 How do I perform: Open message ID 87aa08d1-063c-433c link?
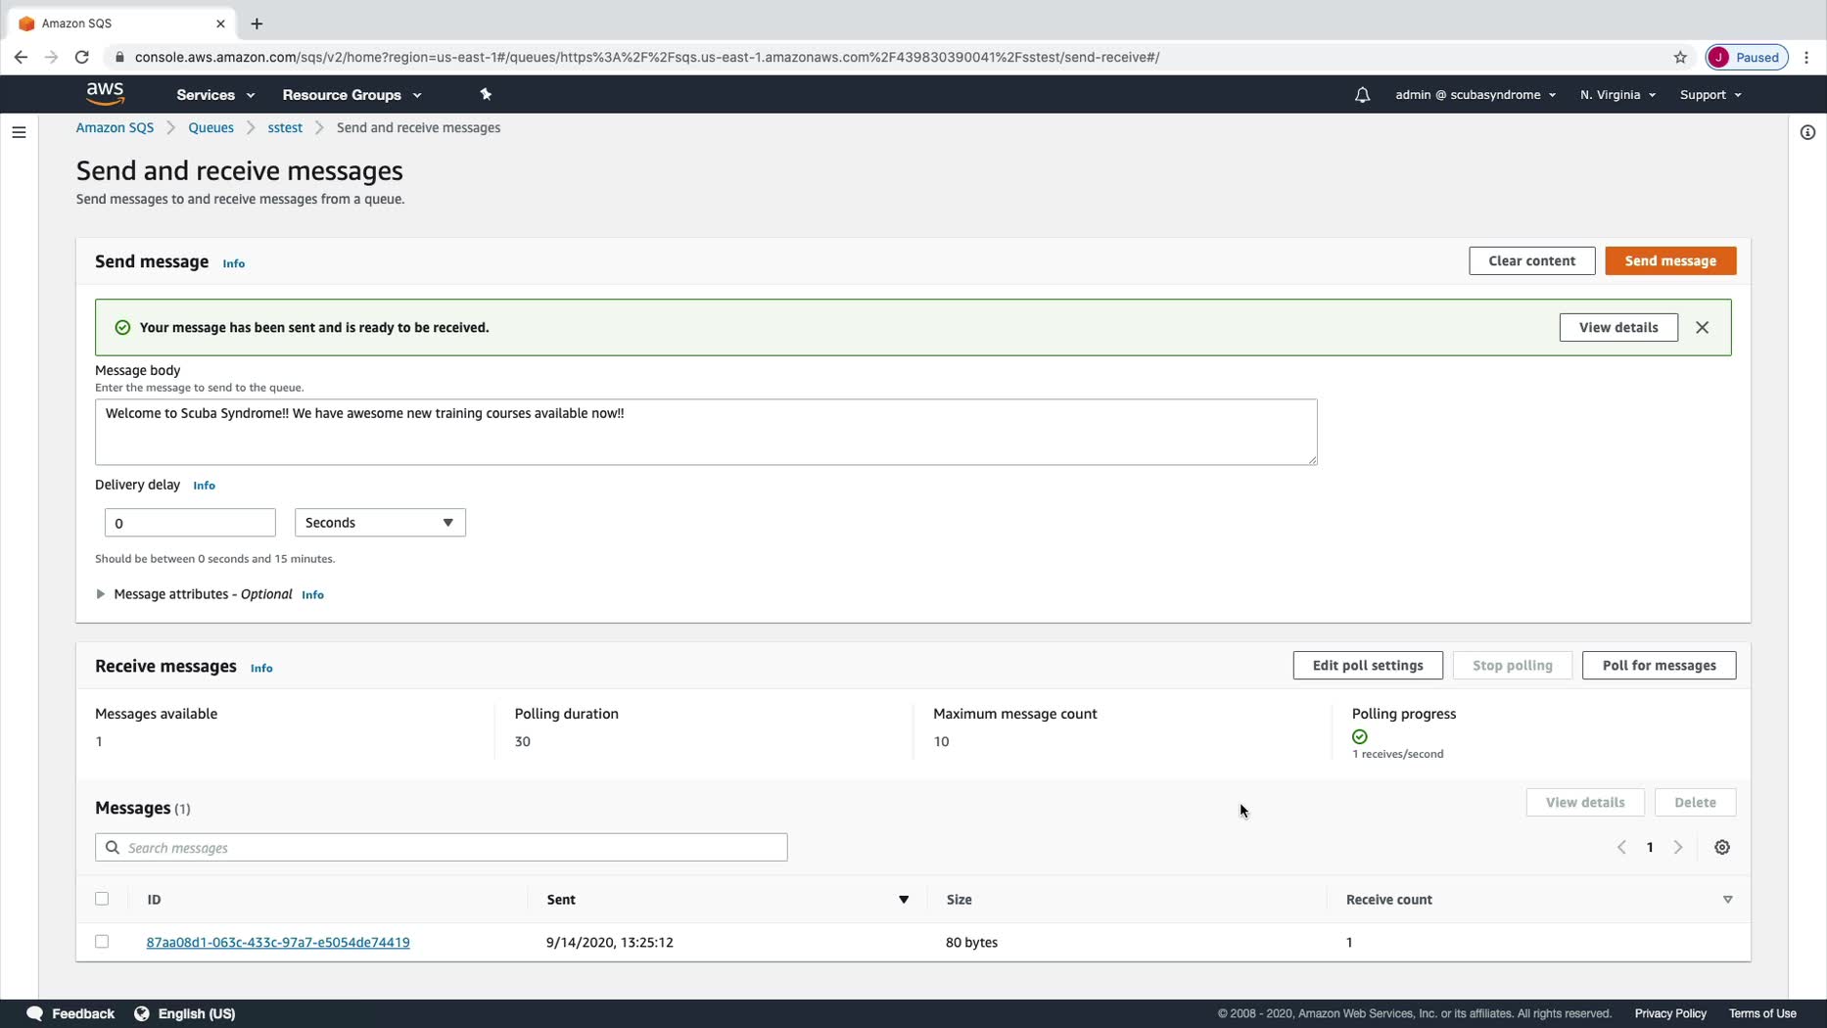278,942
